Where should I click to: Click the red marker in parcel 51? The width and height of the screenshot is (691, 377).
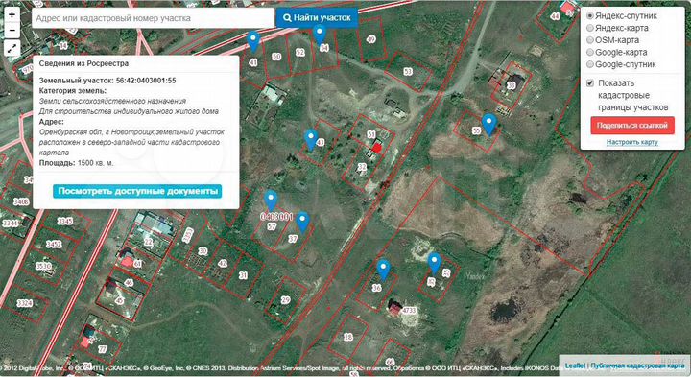tap(376, 147)
